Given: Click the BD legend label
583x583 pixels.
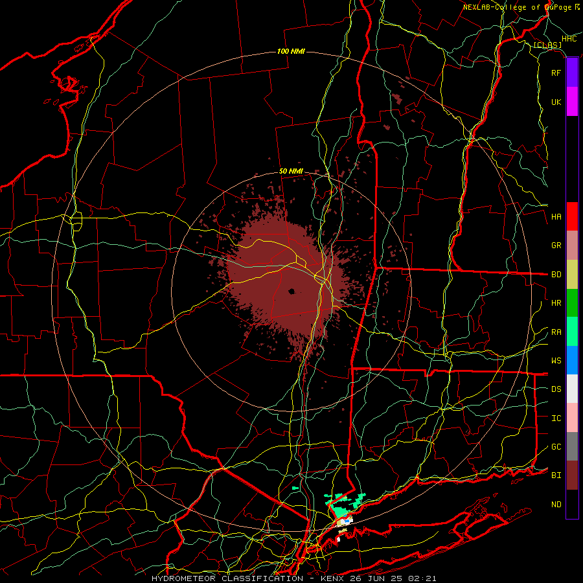Looking at the screenshot, I should point(556,275).
